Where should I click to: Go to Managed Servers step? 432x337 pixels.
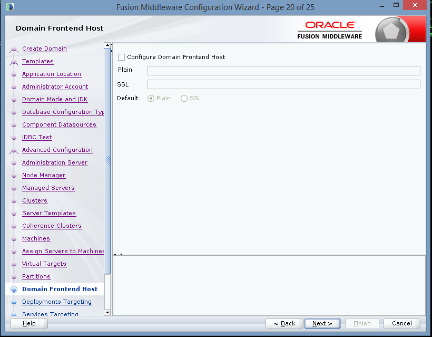click(x=48, y=188)
